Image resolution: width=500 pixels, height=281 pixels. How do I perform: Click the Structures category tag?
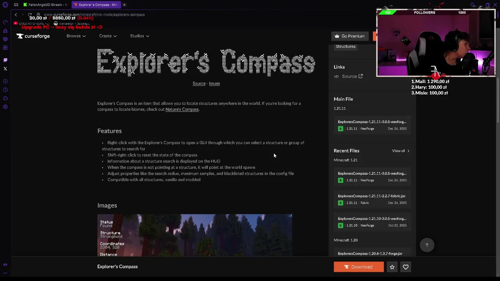[346, 46]
